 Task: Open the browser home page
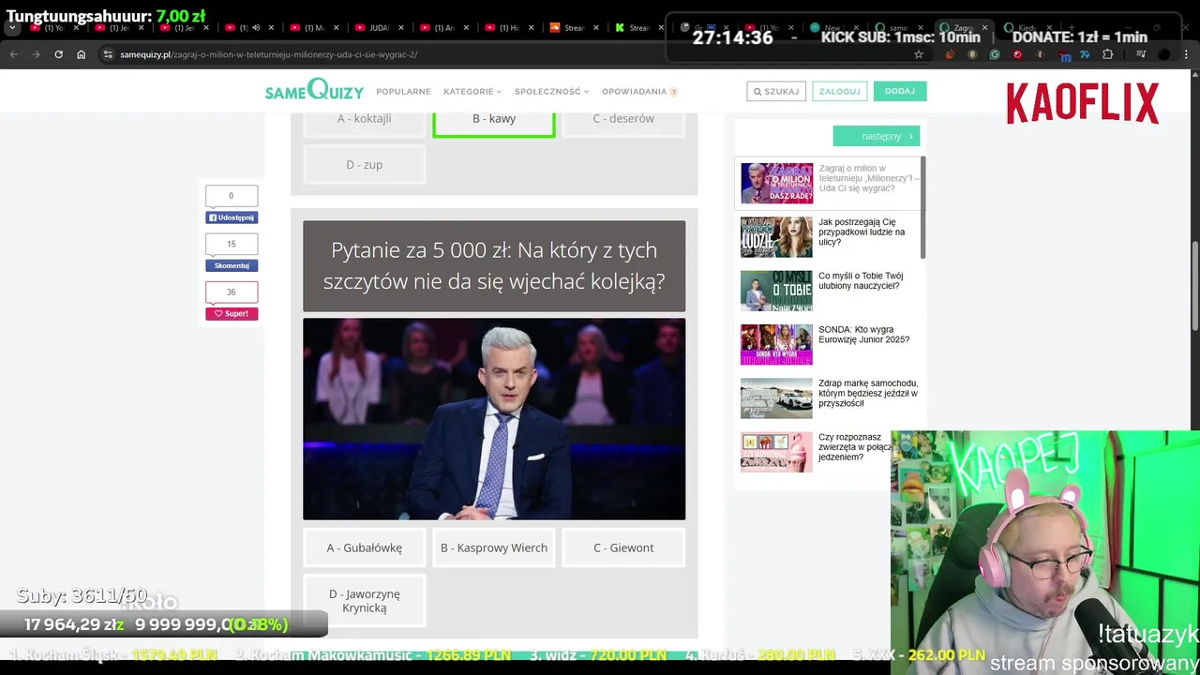[x=81, y=54]
